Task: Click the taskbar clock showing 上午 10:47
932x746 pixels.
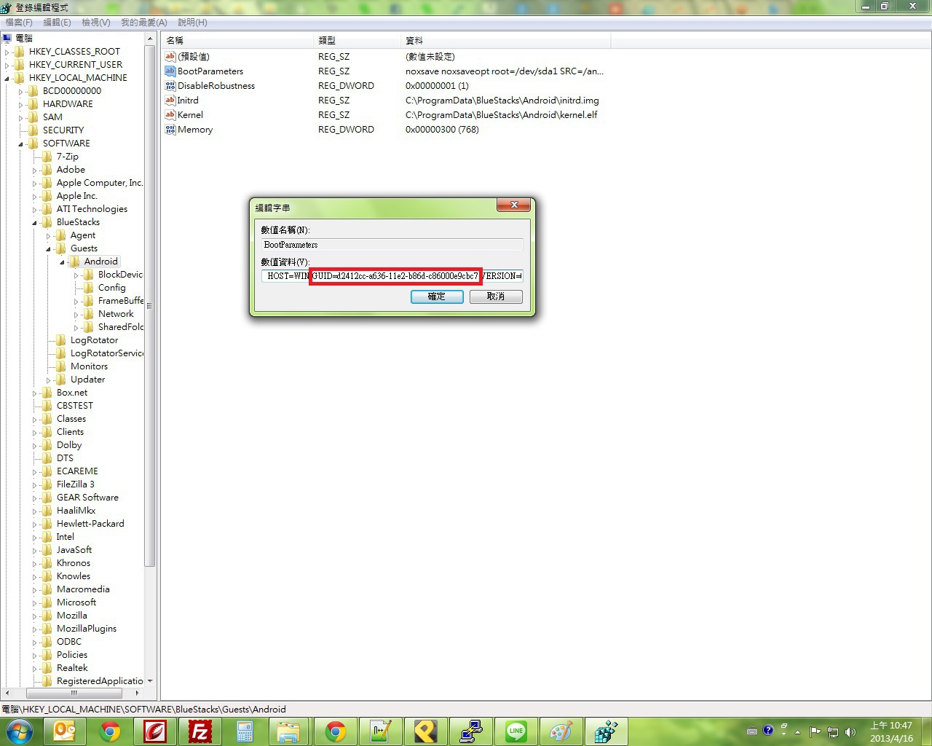Action: click(891, 731)
